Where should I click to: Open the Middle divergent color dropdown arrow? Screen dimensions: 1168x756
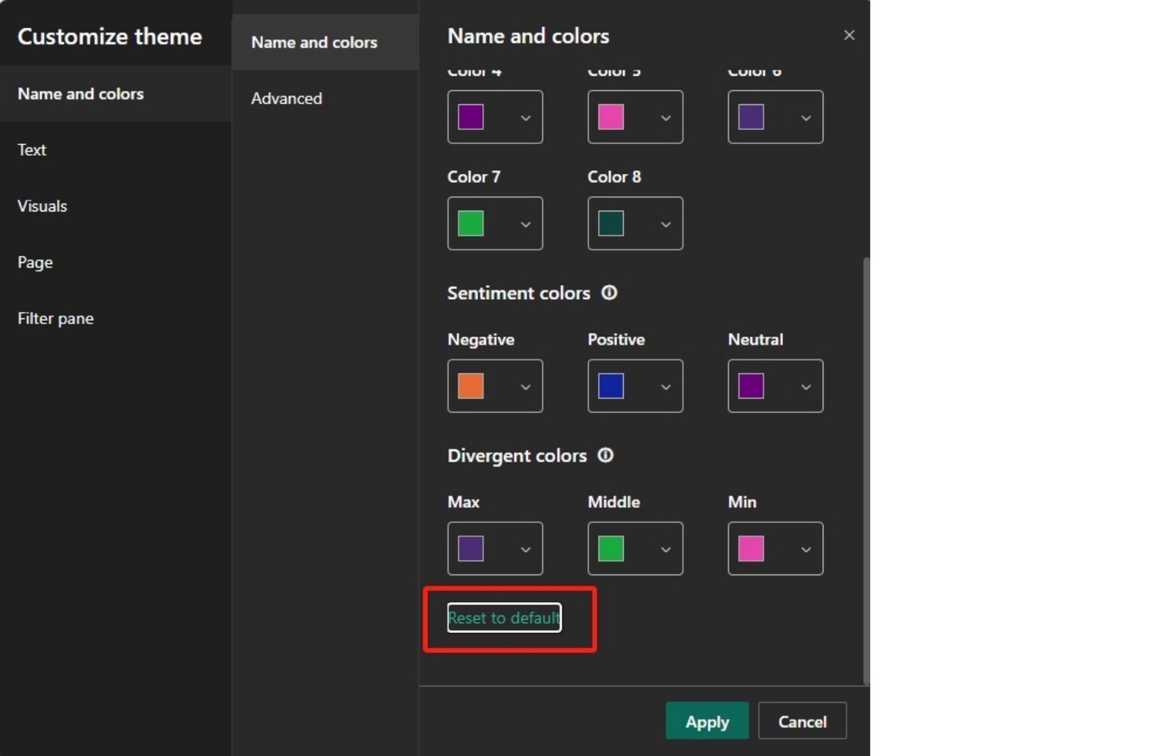tap(666, 549)
